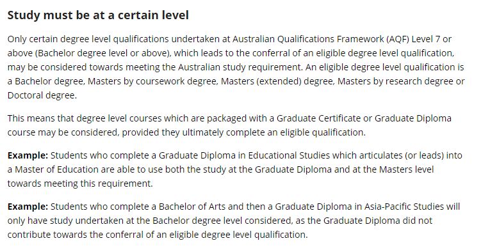The image size is (490, 250).
Task: Click the '(Bachelor degree level or above)' phrase
Action: [x=103, y=53]
